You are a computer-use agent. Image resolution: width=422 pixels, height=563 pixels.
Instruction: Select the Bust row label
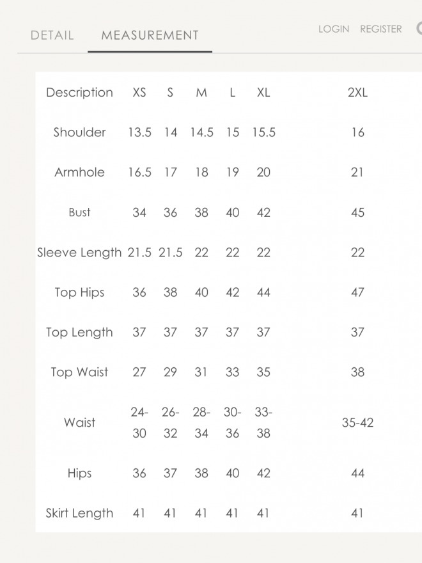[79, 212]
